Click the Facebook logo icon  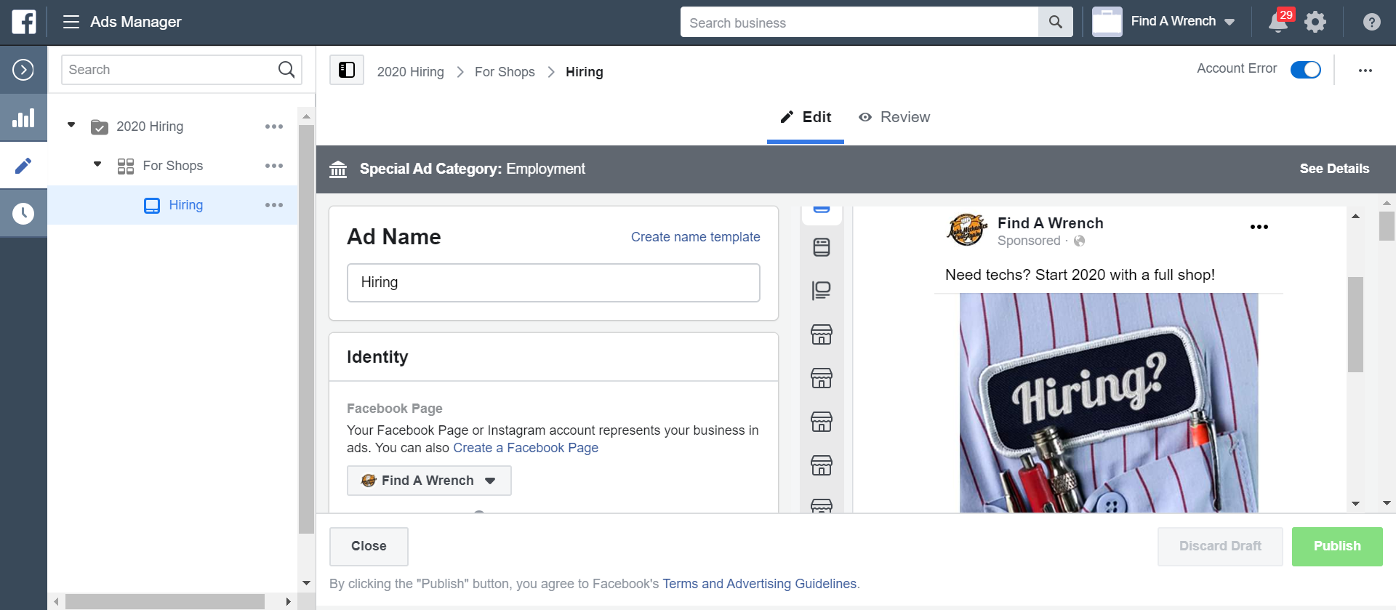pos(23,22)
